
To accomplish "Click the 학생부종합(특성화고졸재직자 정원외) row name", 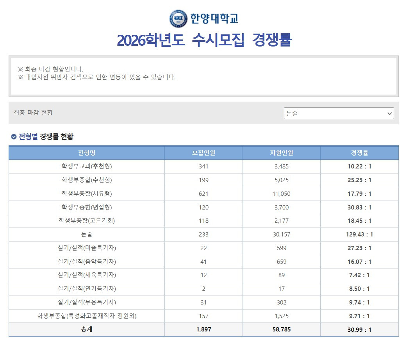I will click(87, 316).
